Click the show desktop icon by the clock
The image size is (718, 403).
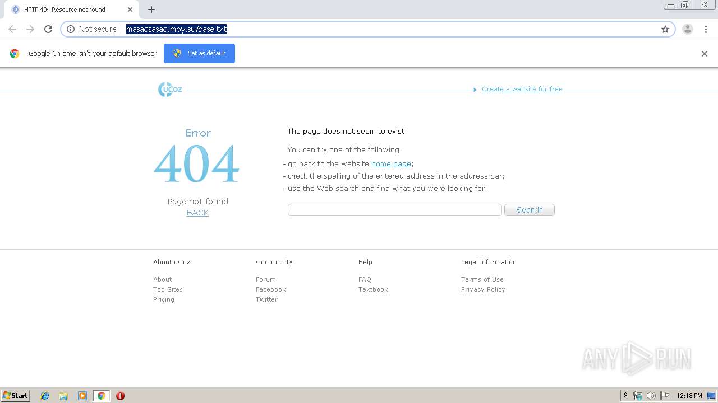[712, 396]
